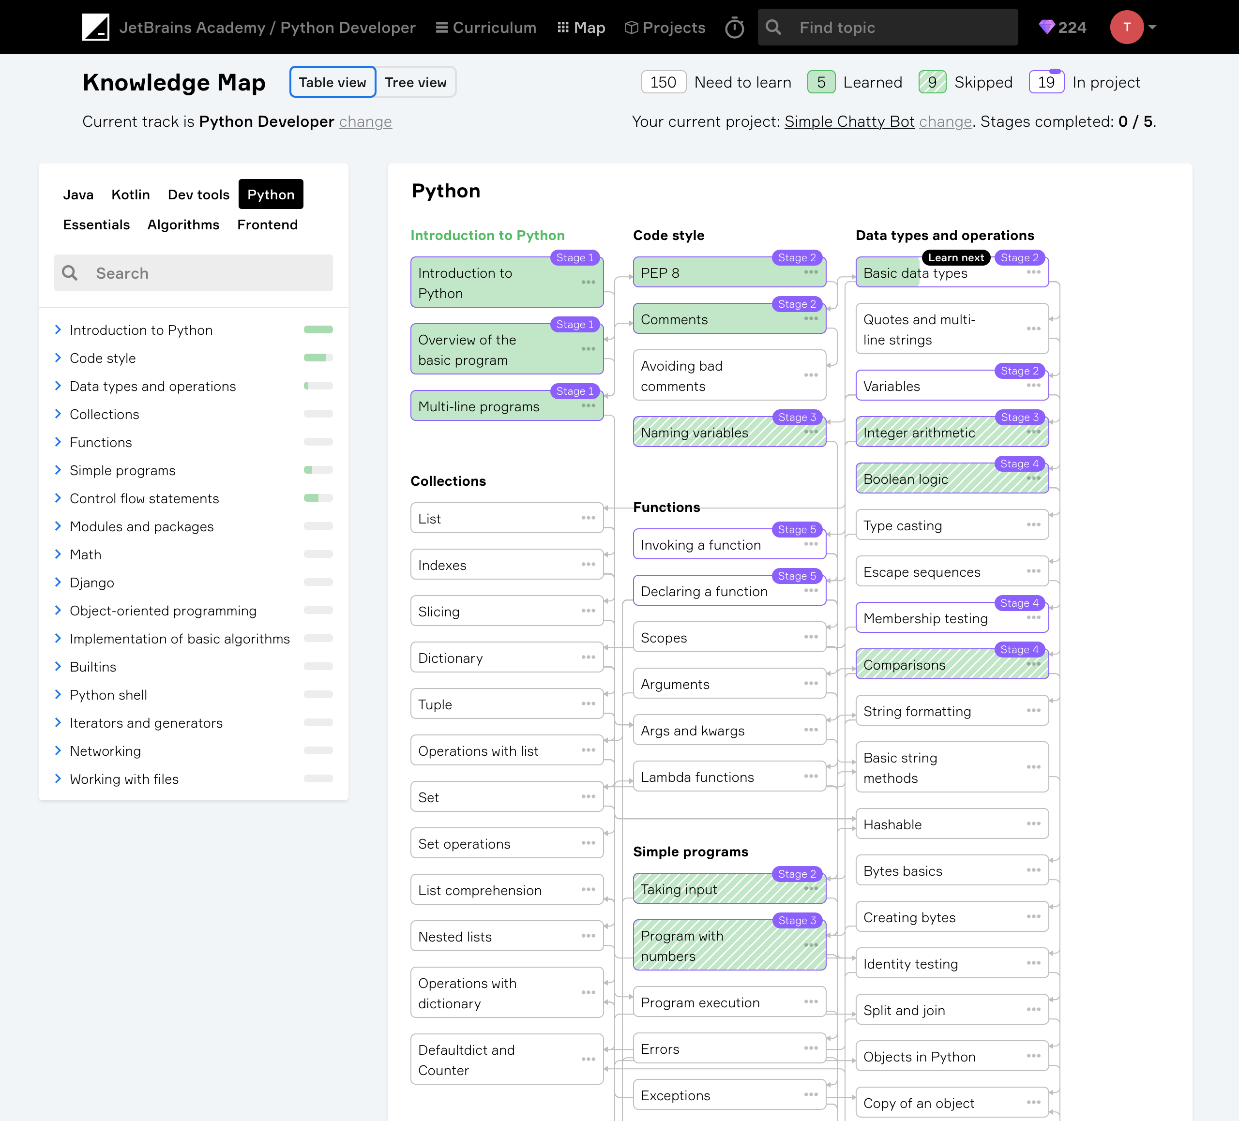Expand the Django sidebar section
This screenshot has height=1121, width=1239.
(x=57, y=583)
